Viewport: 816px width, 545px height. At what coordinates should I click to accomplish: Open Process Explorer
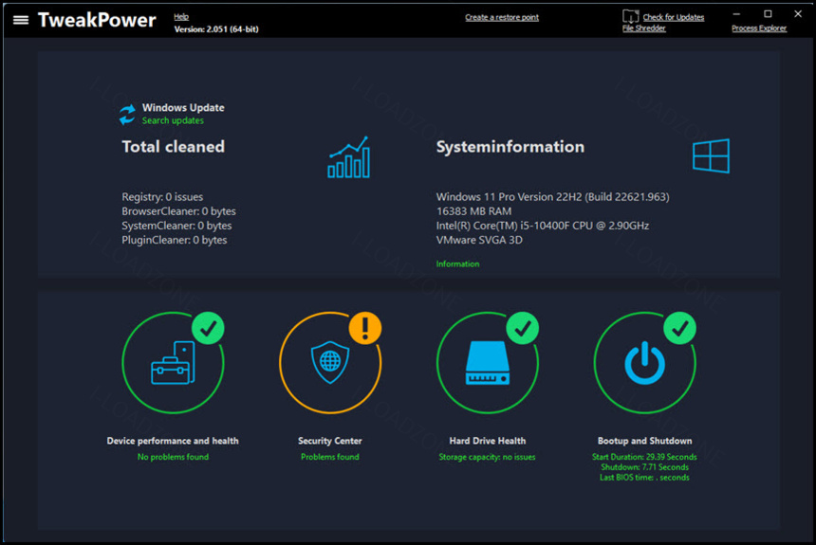[759, 28]
